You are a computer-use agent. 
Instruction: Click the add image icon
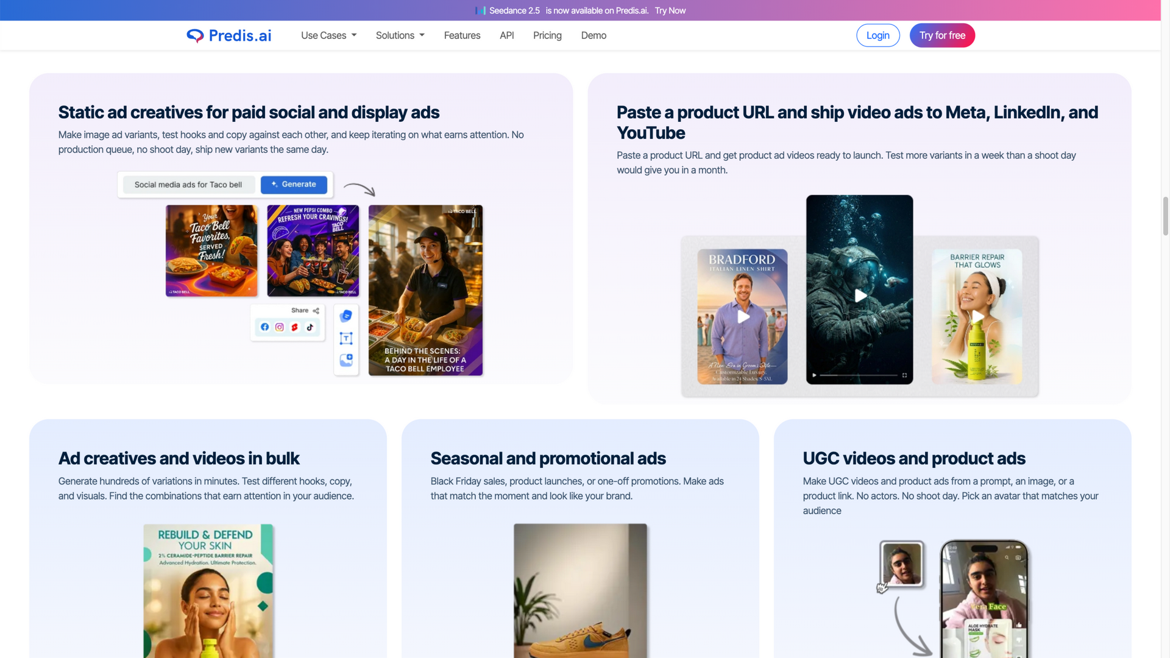[346, 360]
